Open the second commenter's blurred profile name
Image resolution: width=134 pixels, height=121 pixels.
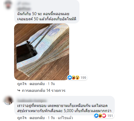click(x=32, y=100)
